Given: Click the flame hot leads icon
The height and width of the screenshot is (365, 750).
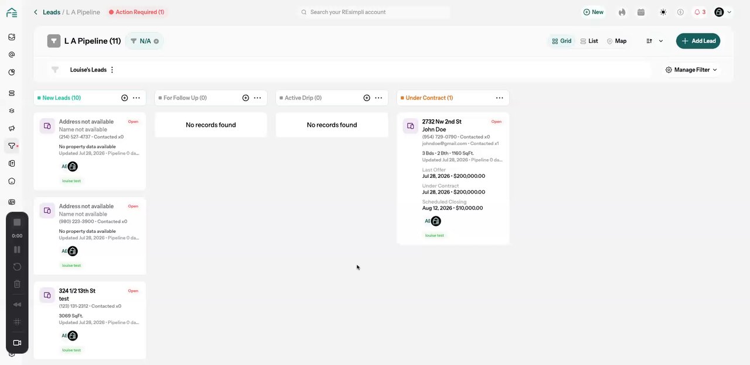Looking at the screenshot, I should [622, 12].
